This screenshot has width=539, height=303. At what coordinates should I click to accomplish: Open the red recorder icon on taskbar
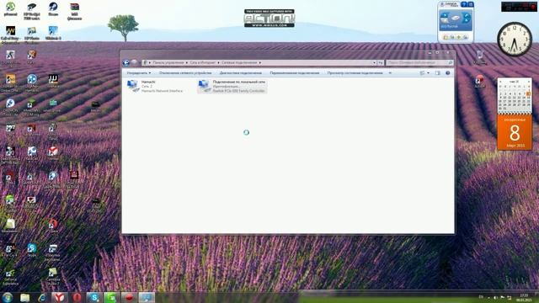pyautogui.click(x=129, y=297)
